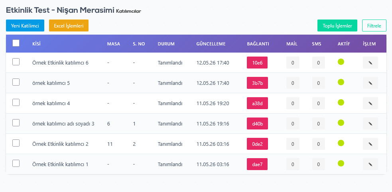Click mail count for katılımcı adı soyadı 3

[x=293, y=123]
